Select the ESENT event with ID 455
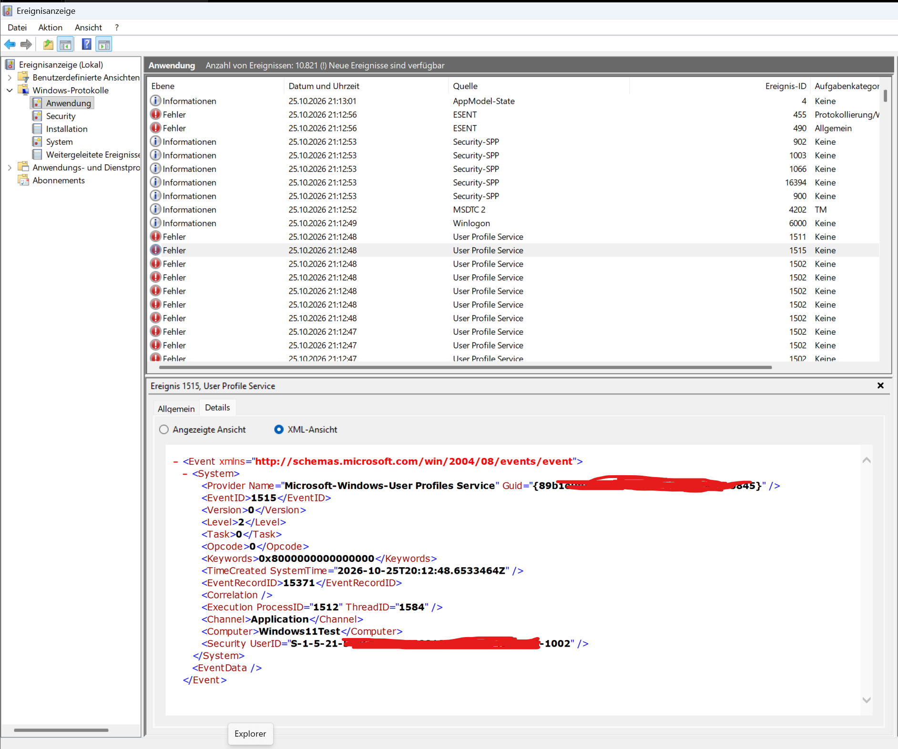This screenshot has width=898, height=749. [514, 115]
